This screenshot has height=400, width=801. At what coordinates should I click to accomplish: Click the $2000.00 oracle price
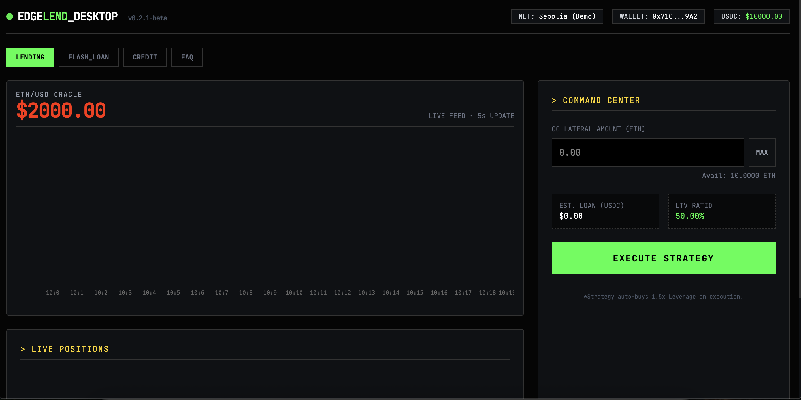[61, 111]
